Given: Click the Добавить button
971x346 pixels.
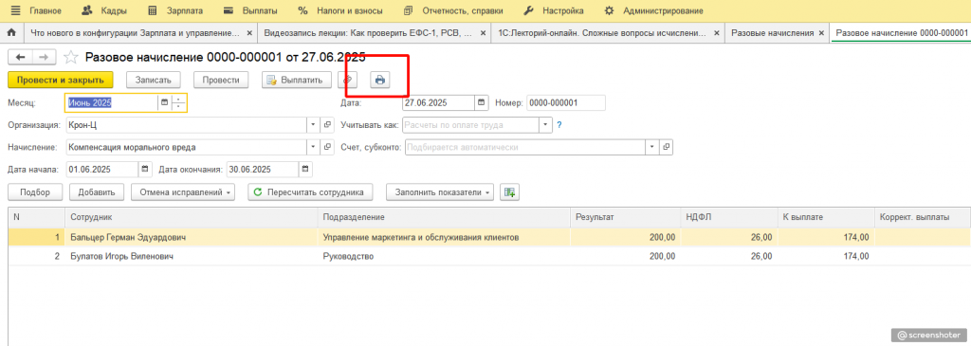Looking at the screenshot, I should 97,191.
